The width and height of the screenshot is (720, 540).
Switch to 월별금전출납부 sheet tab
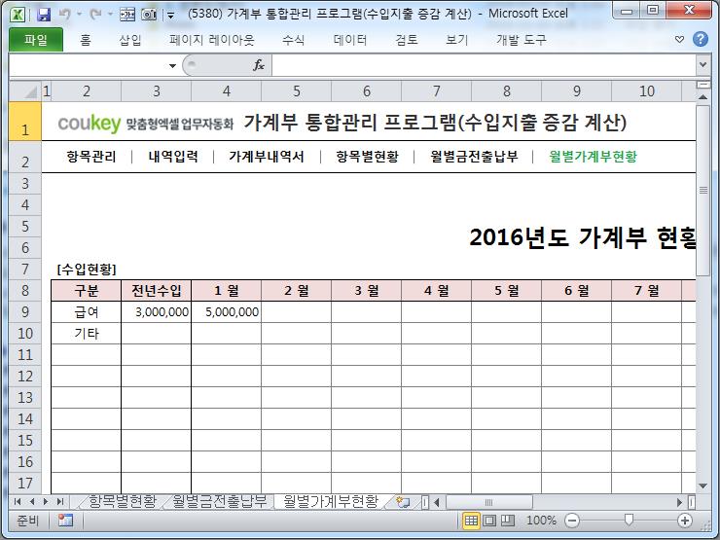[220, 501]
